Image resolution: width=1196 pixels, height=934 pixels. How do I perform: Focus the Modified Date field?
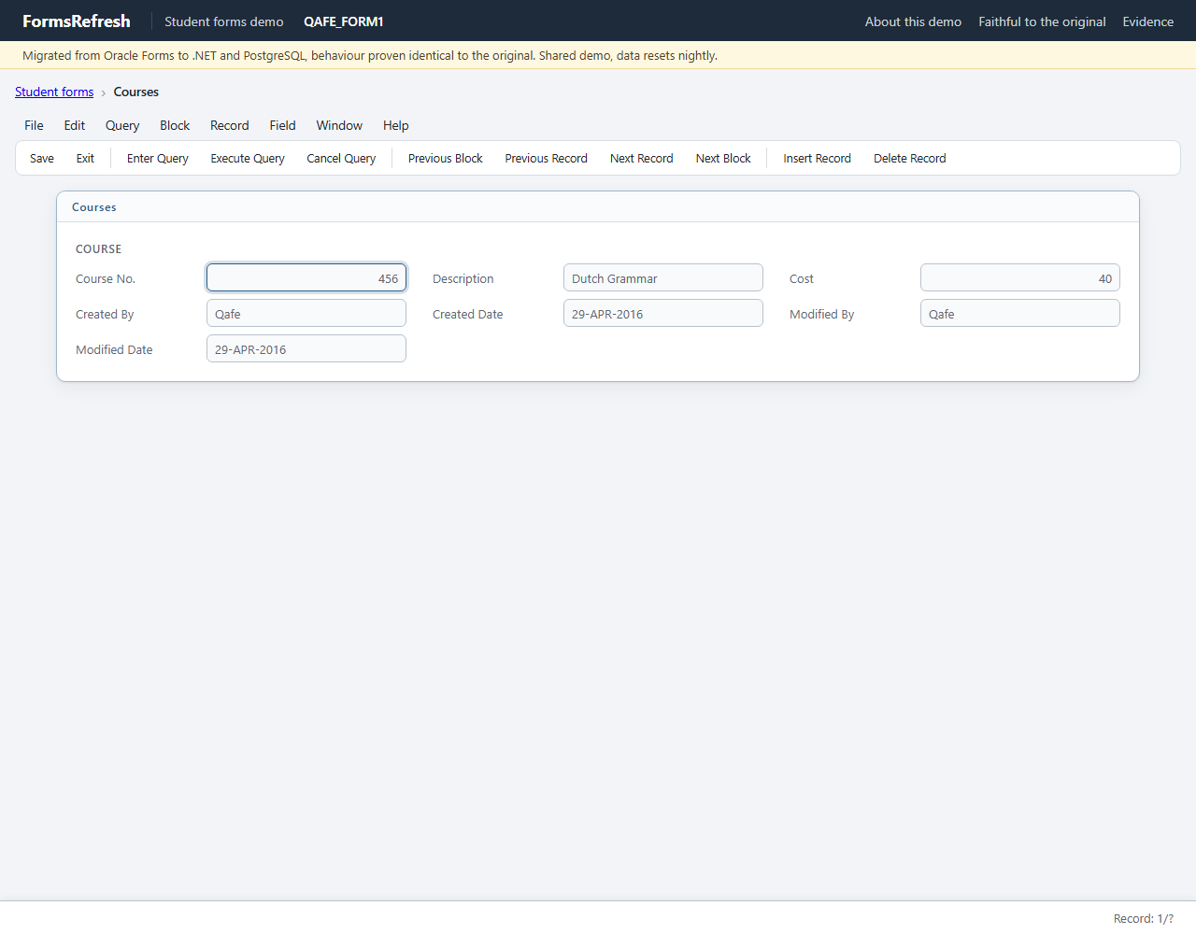coord(306,348)
